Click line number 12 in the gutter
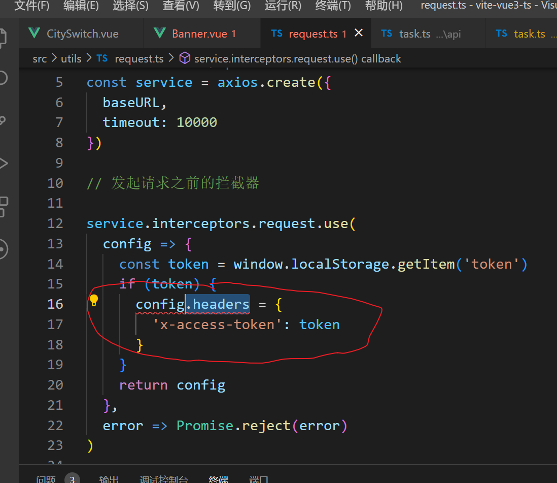 55,223
